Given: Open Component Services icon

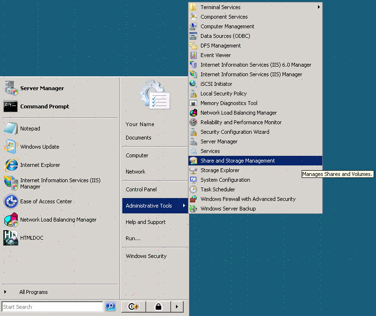Looking at the screenshot, I should click(193, 17).
